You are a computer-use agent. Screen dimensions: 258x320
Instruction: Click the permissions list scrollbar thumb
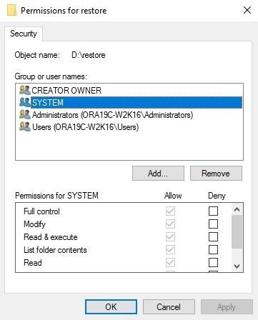pyautogui.click(x=237, y=231)
